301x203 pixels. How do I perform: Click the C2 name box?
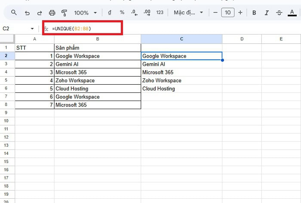click(x=15, y=29)
